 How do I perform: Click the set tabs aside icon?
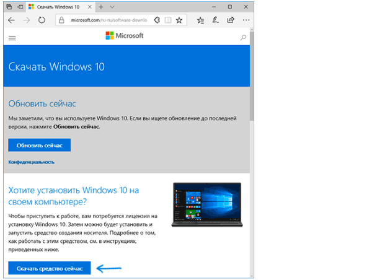click(x=20, y=7)
